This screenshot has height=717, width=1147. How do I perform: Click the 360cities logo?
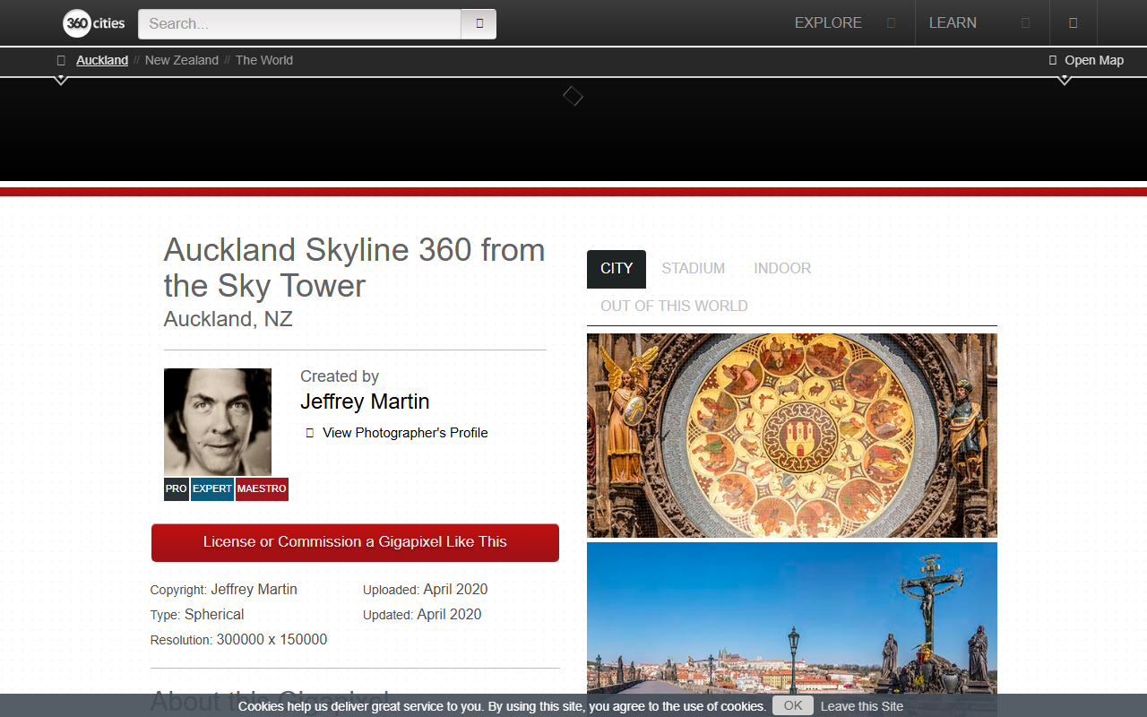(94, 23)
